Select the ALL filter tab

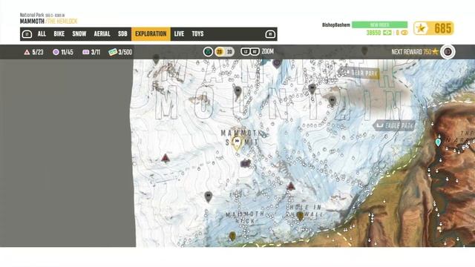[x=42, y=34]
